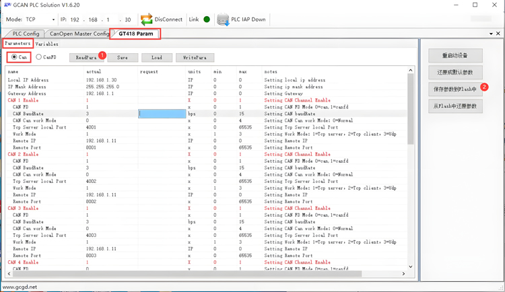Click the PLC IAP Down icon
Viewport: 505px width, 292px height.
tap(223, 20)
